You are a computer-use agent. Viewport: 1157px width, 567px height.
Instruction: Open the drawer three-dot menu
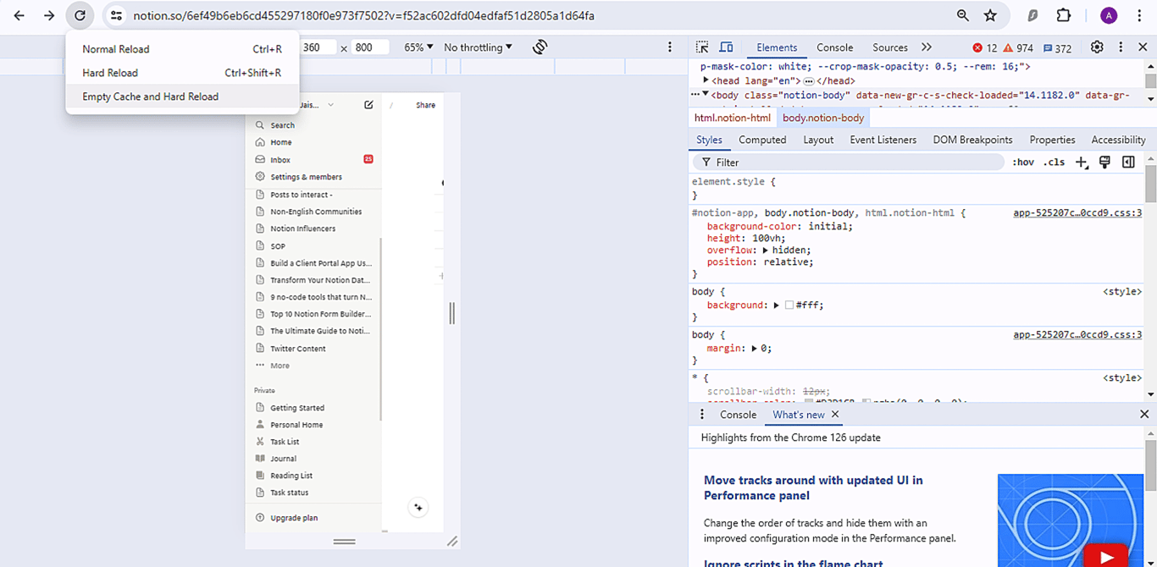click(701, 415)
